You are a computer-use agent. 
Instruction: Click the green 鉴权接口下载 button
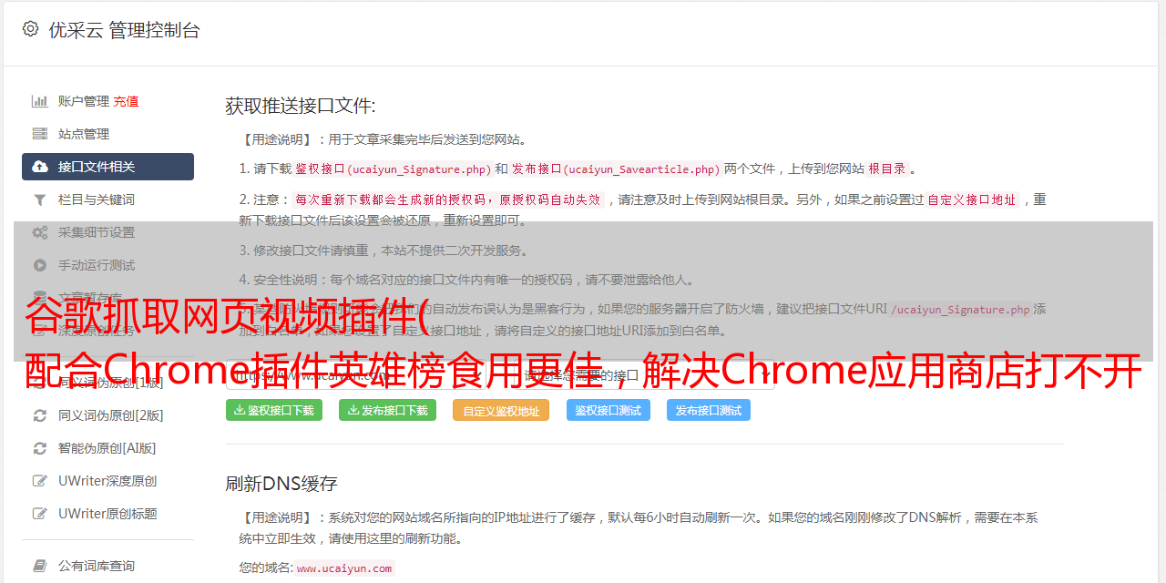(274, 410)
